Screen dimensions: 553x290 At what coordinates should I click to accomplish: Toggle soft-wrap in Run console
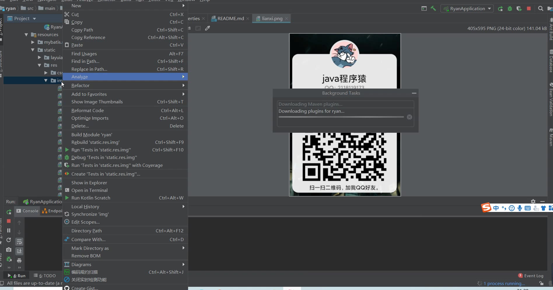coord(19,242)
